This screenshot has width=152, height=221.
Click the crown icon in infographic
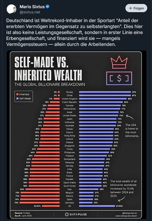119,62
